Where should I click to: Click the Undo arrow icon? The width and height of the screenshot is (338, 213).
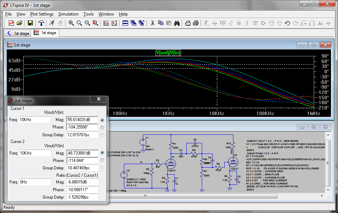click(x=287, y=23)
